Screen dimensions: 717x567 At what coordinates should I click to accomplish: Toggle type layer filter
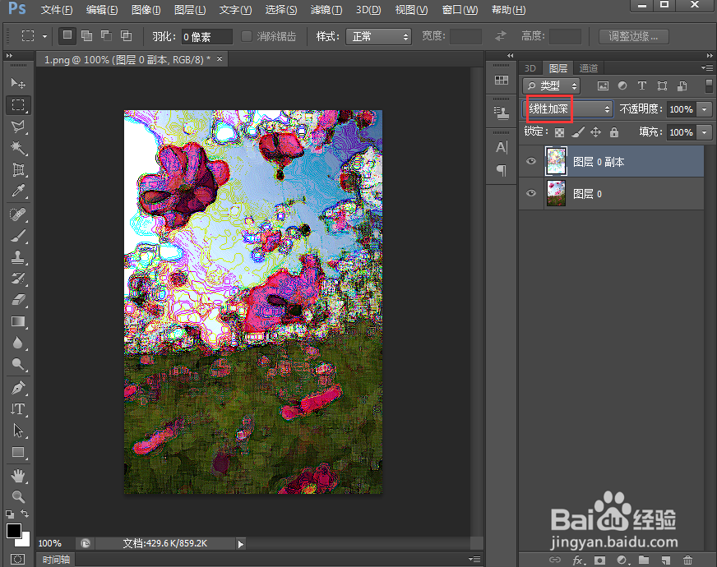pos(642,85)
